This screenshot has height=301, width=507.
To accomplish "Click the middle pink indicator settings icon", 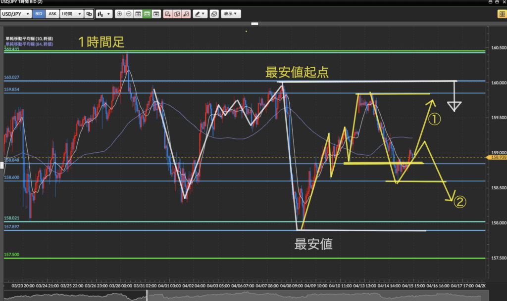I will coord(177,14).
